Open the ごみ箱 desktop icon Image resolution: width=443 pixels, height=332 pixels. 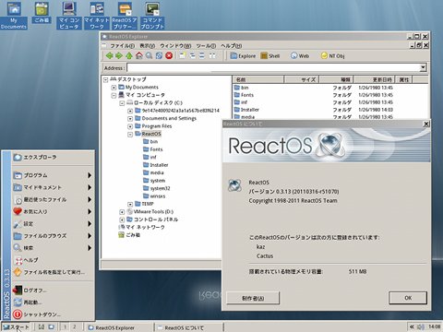(x=42, y=13)
